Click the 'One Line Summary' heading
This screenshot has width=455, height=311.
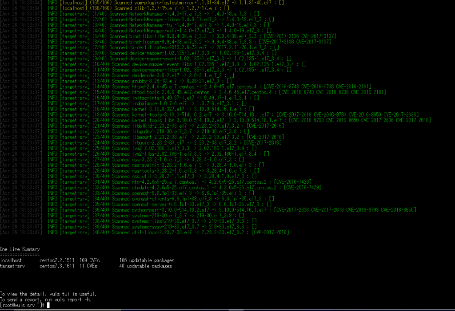click(x=20, y=249)
